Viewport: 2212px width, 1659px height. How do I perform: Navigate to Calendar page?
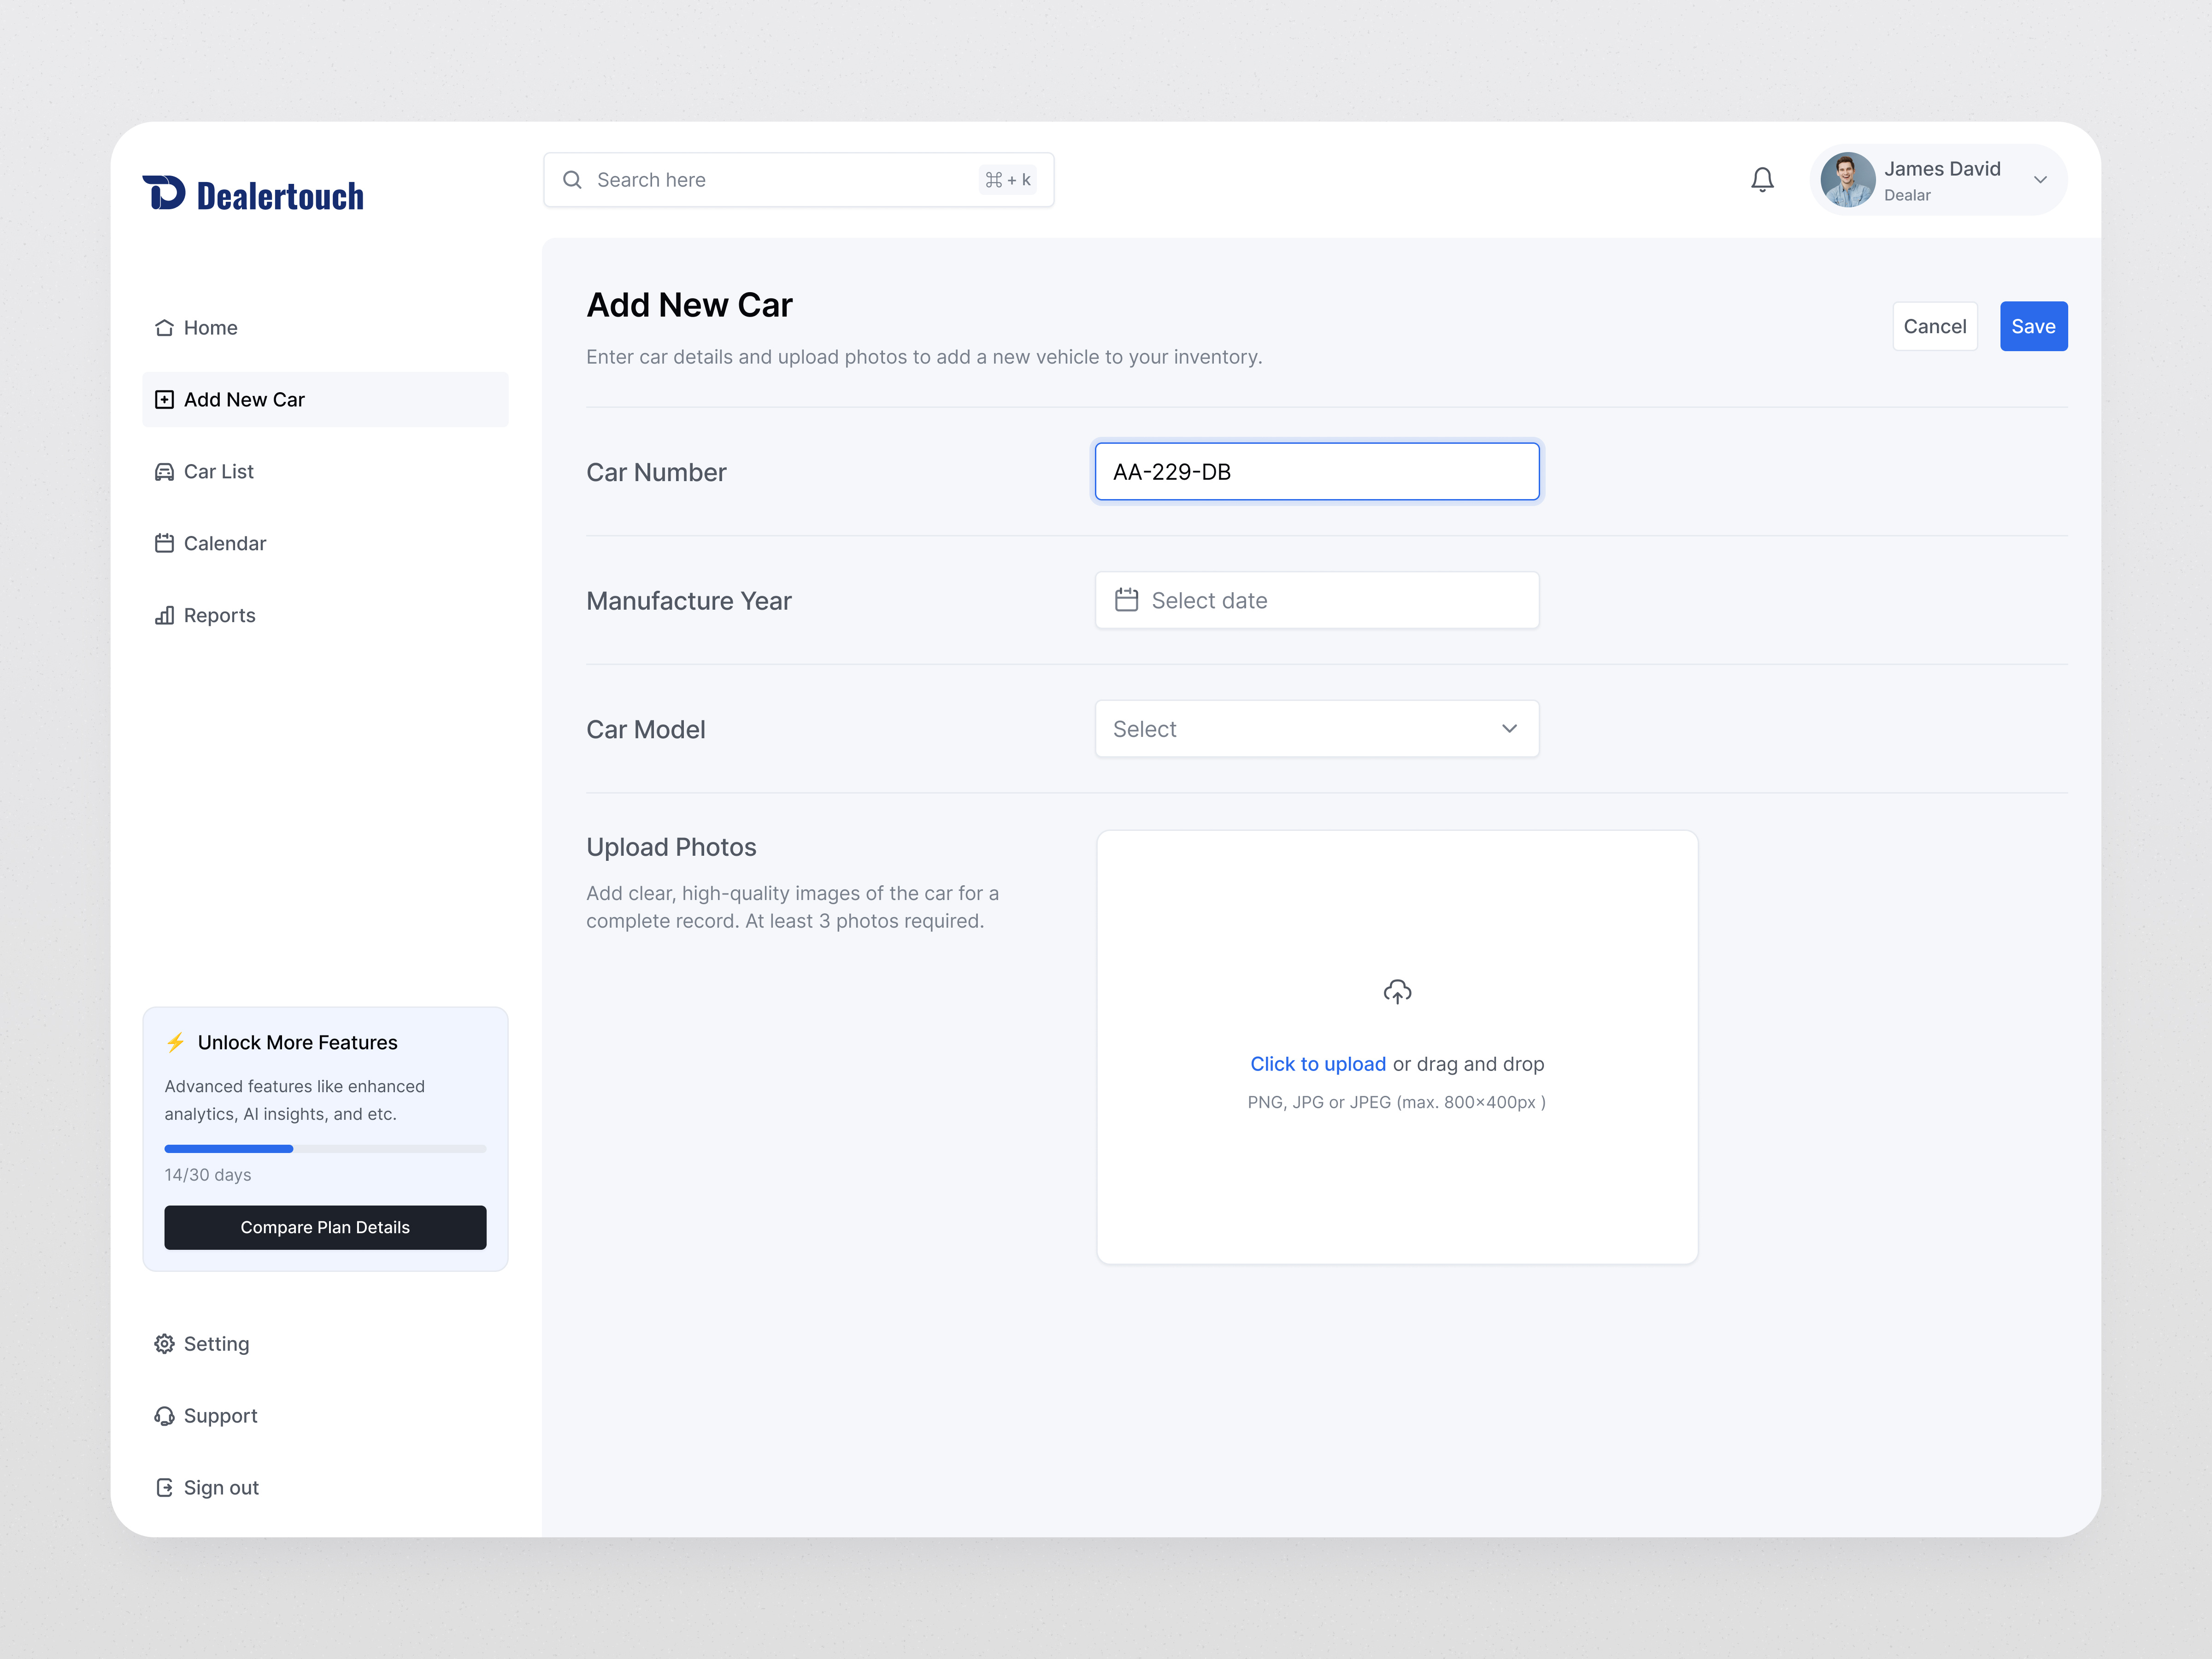coord(224,543)
